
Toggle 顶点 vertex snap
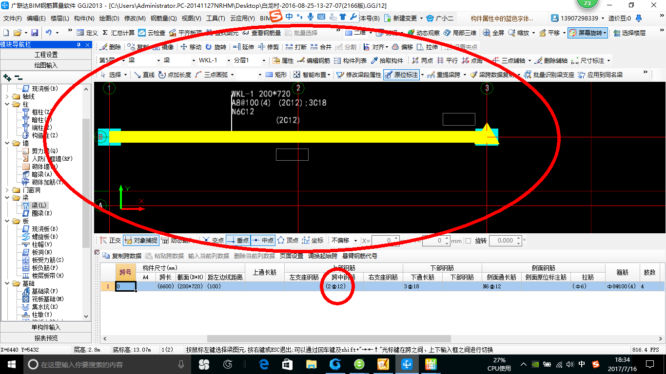[288, 240]
